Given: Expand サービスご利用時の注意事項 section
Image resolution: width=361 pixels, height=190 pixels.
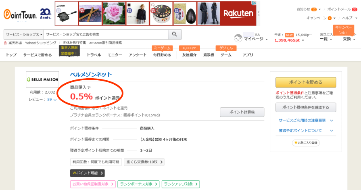Looking at the screenshot, I should coord(306,120).
